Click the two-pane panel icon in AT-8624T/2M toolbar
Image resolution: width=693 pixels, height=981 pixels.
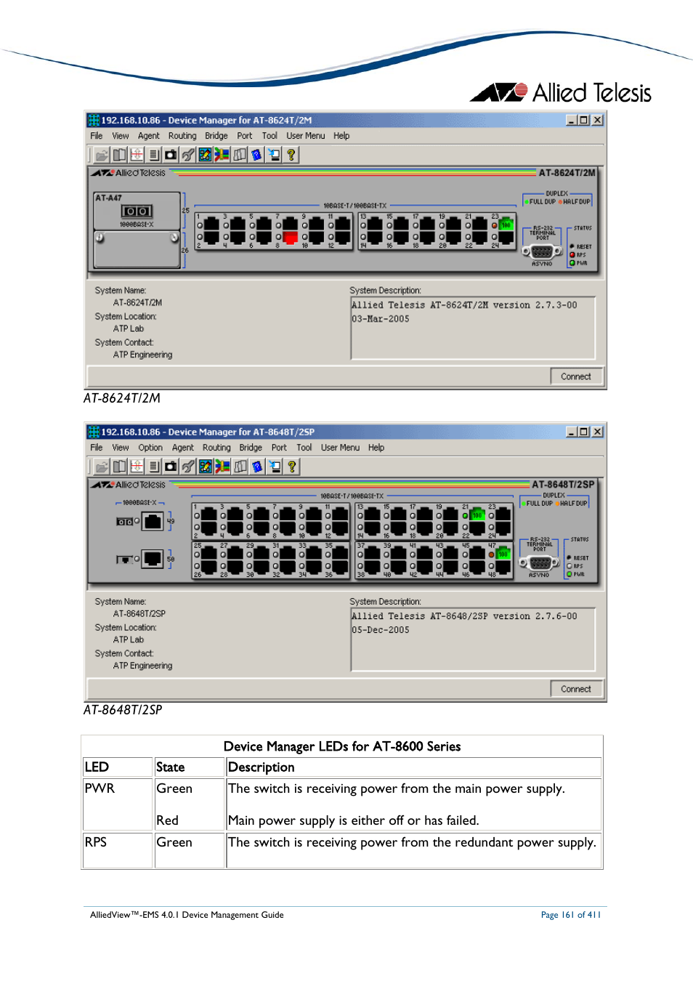(x=119, y=155)
